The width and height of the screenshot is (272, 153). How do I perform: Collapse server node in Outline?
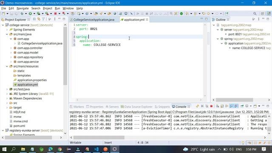[218, 30]
